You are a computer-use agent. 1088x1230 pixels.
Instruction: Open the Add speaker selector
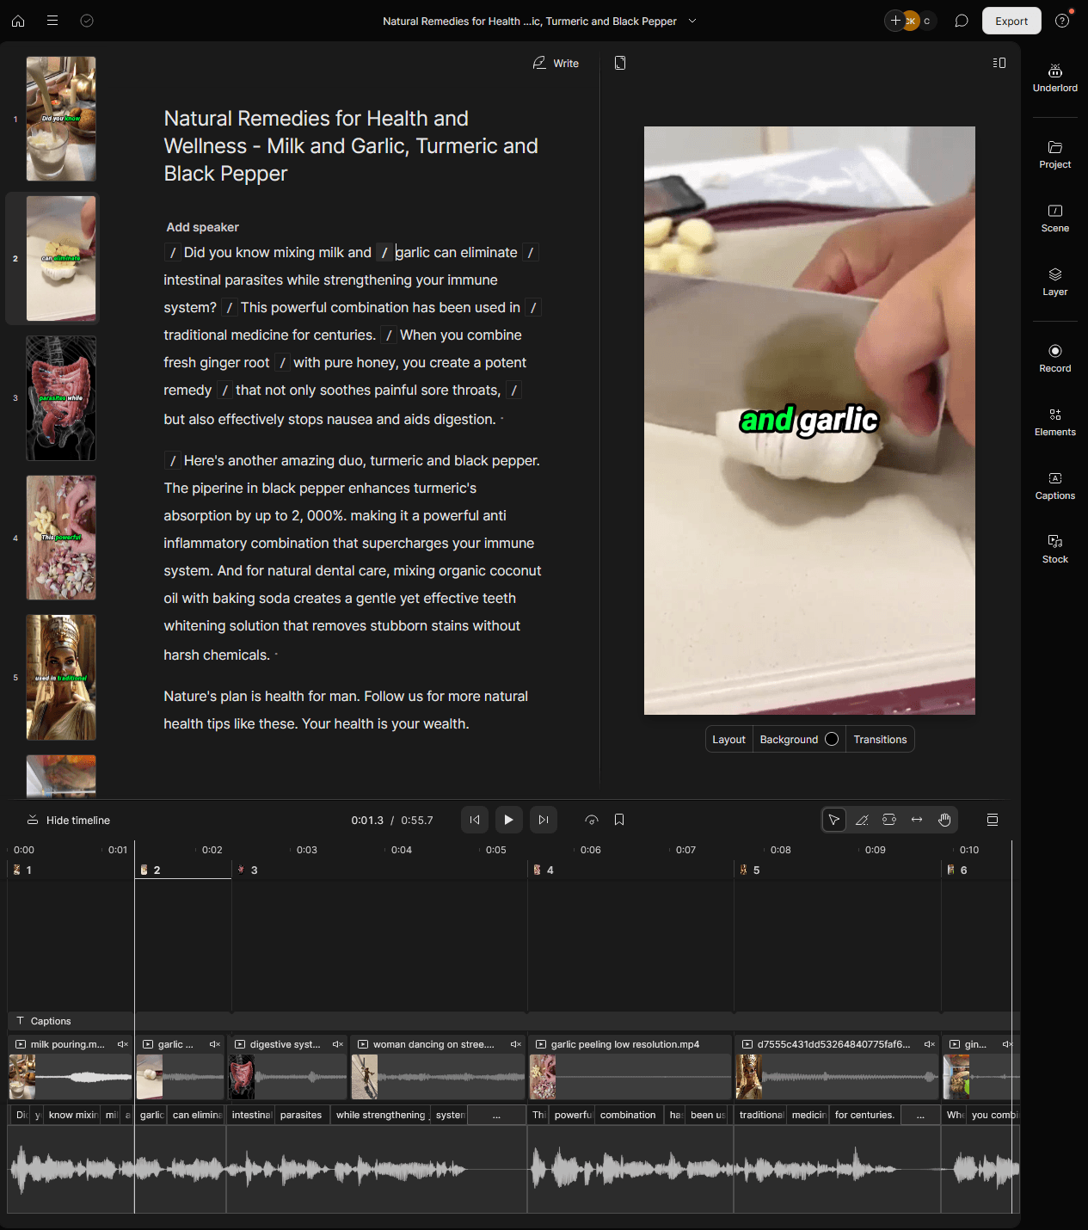[x=202, y=227]
